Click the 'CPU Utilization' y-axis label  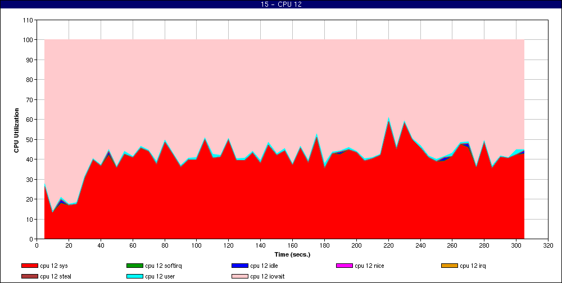[16, 129]
